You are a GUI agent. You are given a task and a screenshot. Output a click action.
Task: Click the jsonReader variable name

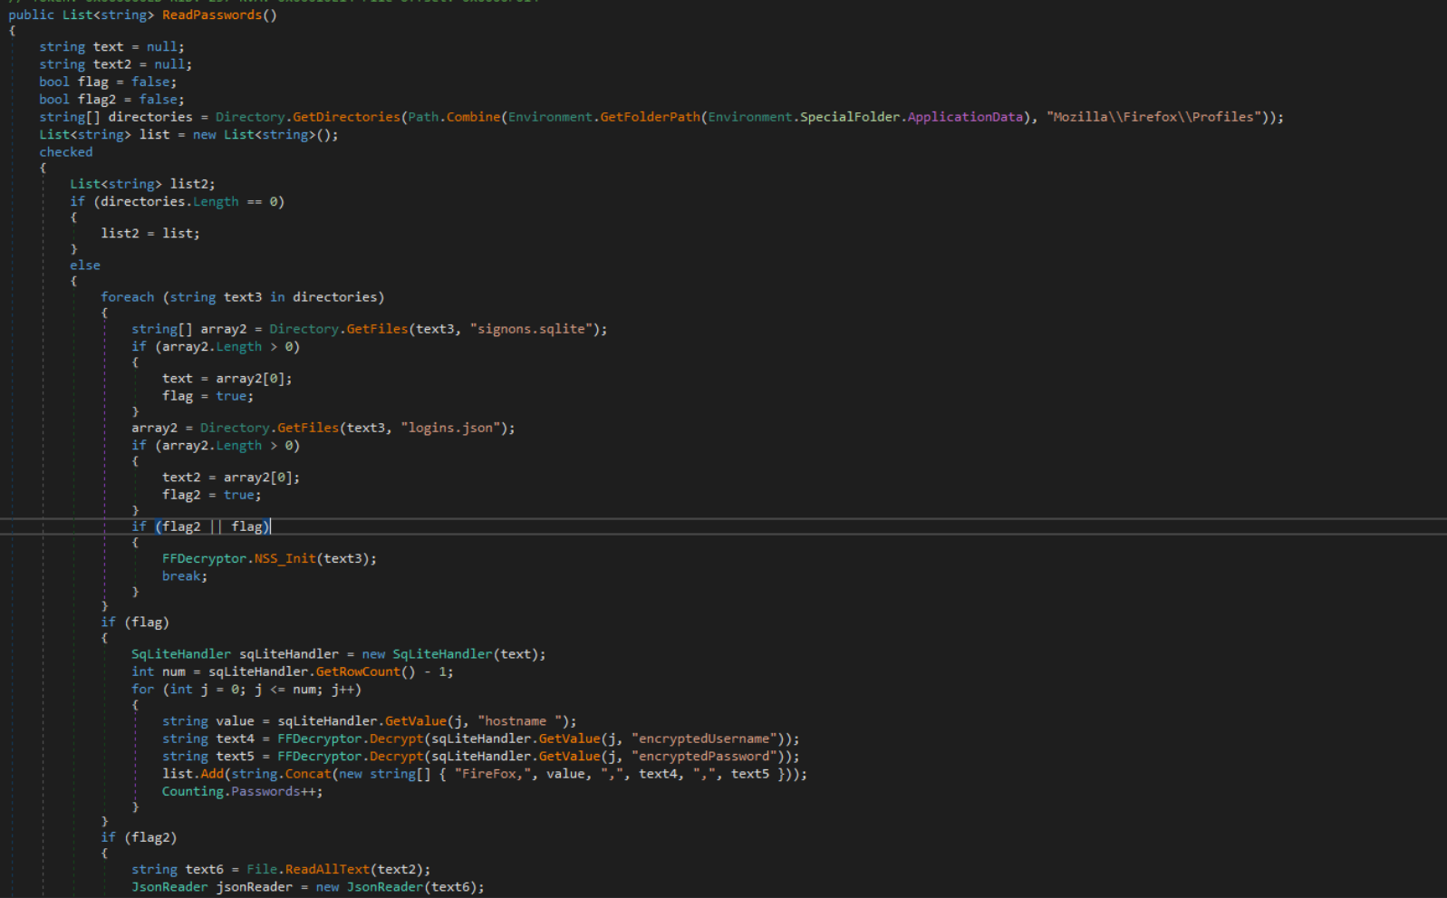[x=255, y=887]
